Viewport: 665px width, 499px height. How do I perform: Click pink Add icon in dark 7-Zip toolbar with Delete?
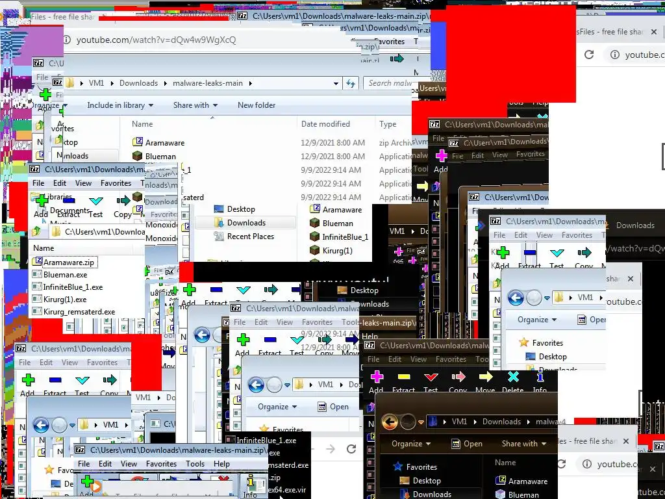(x=377, y=376)
